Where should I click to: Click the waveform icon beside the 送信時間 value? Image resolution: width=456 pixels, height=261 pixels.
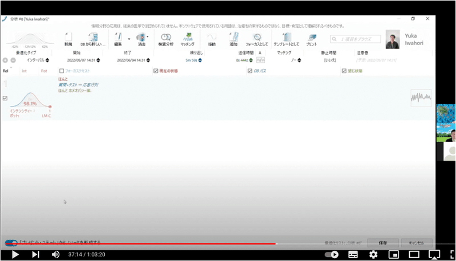pos(260,60)
